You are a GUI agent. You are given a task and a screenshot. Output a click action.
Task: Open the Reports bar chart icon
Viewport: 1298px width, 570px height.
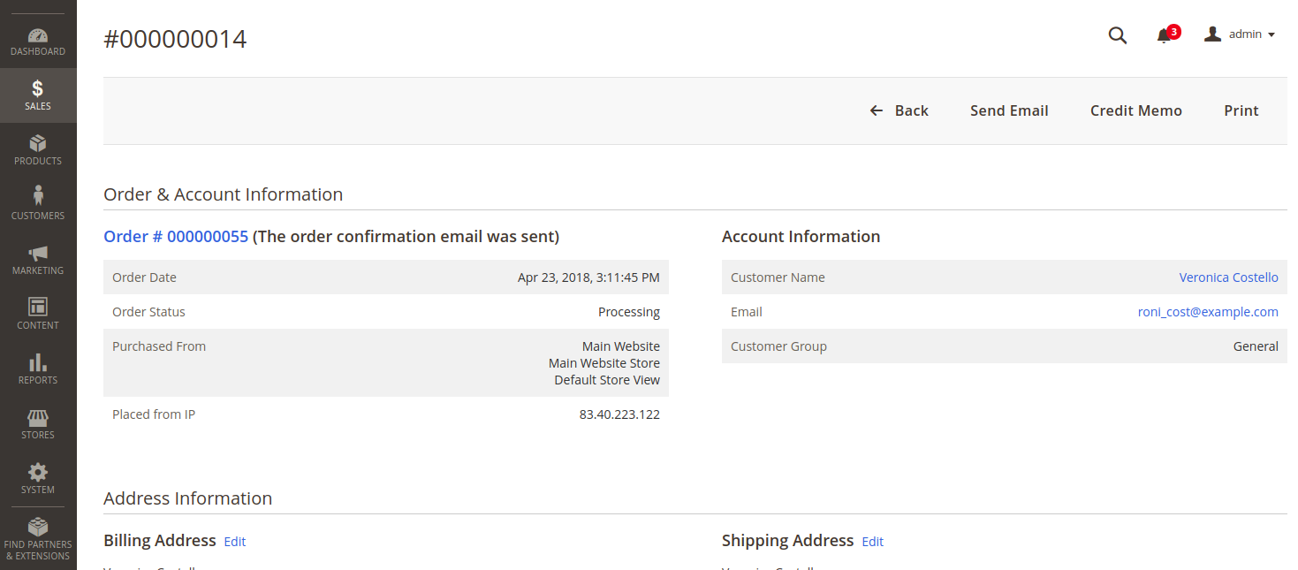point(38,362)
